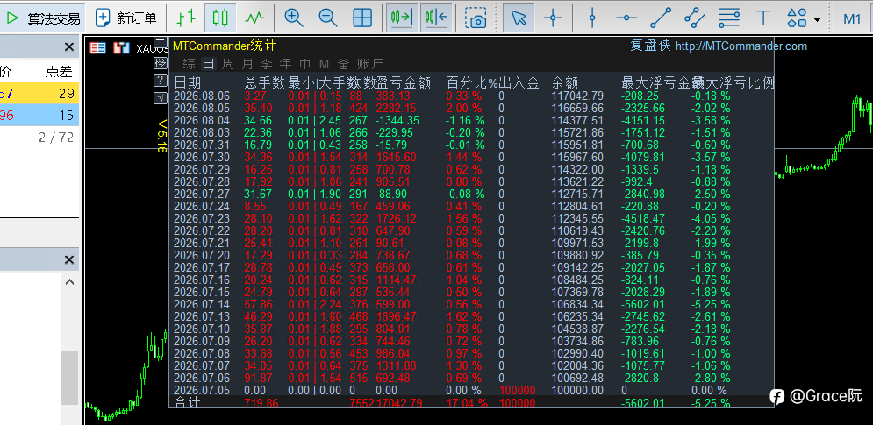
Task: Switch to the 季 quarterly tab
Action: (266, 63)
